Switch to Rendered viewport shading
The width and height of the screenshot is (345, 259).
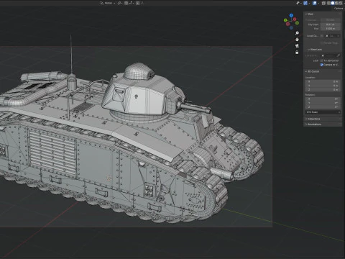[x=341, y=3]
